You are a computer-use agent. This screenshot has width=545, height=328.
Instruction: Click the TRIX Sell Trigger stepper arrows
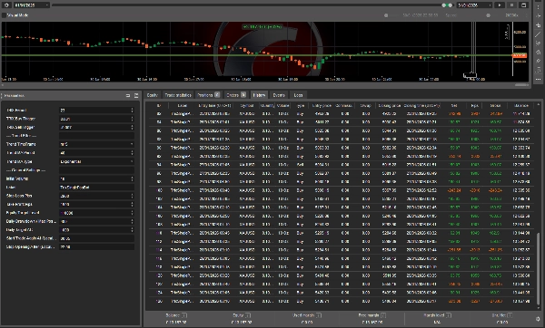coord(132,127)
